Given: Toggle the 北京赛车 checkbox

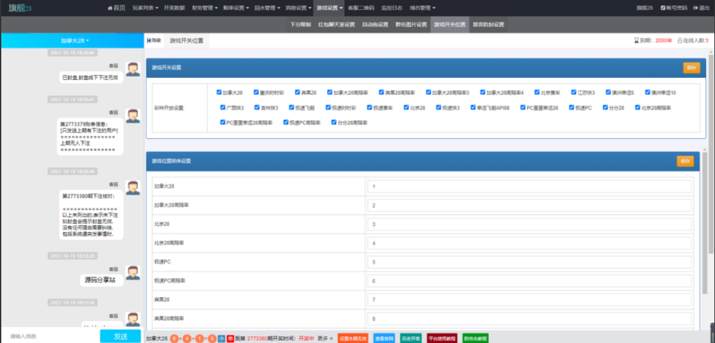Looking at the screenshot, I should point(537,92).
